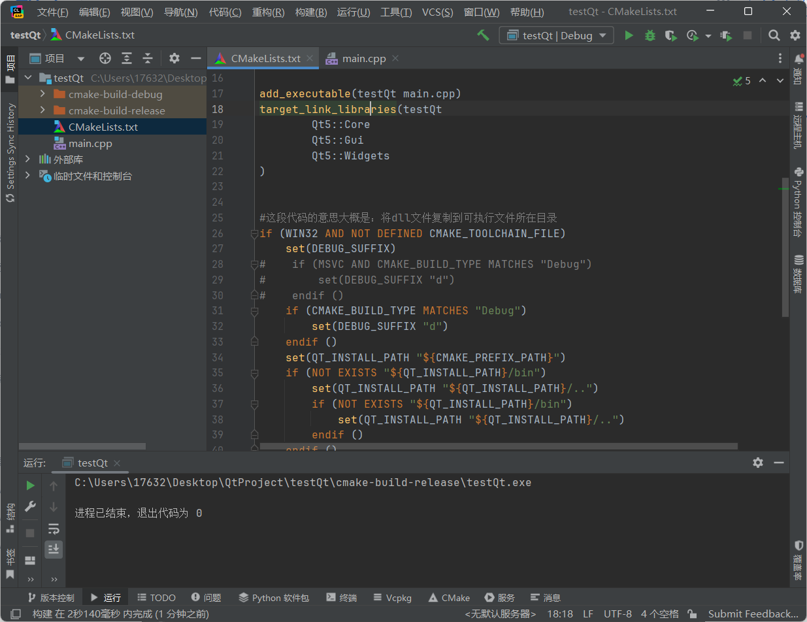
Task: Click the up arrow in Run panel gutter
Action: click(54, 485)
